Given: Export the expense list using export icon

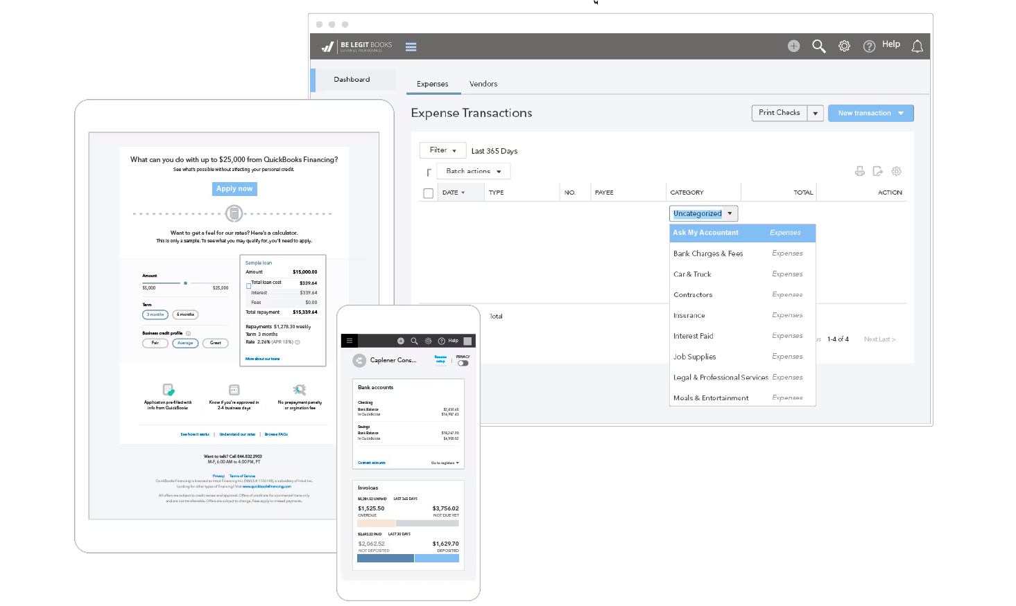Looking at the screenshot, I should [877, 171].
